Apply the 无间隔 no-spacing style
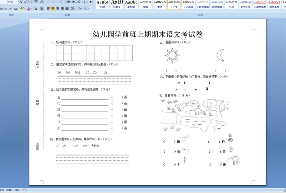 (x=188, y=4)
